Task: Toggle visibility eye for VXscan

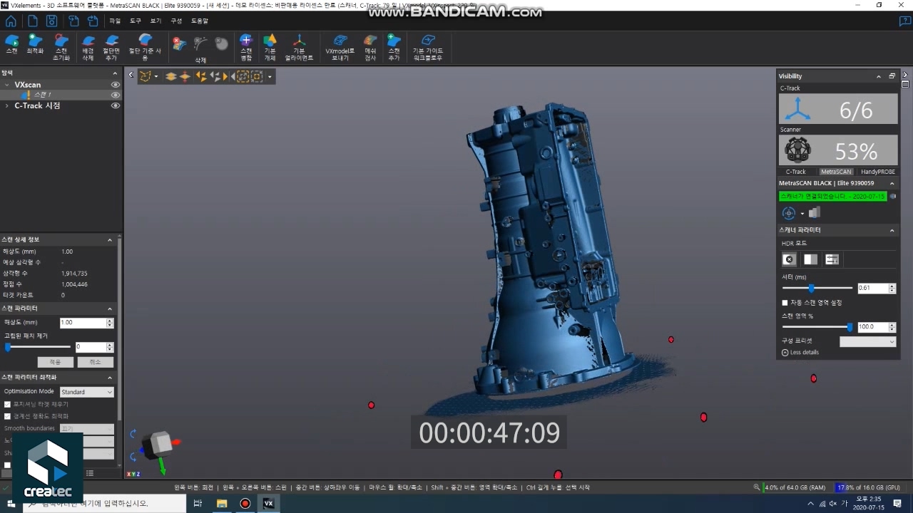Action: (115, 85)
